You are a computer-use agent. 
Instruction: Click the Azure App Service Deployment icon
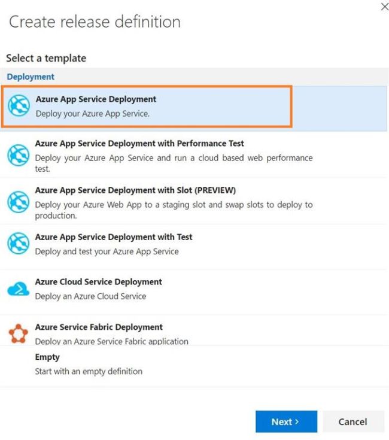(x=19, y=107)
